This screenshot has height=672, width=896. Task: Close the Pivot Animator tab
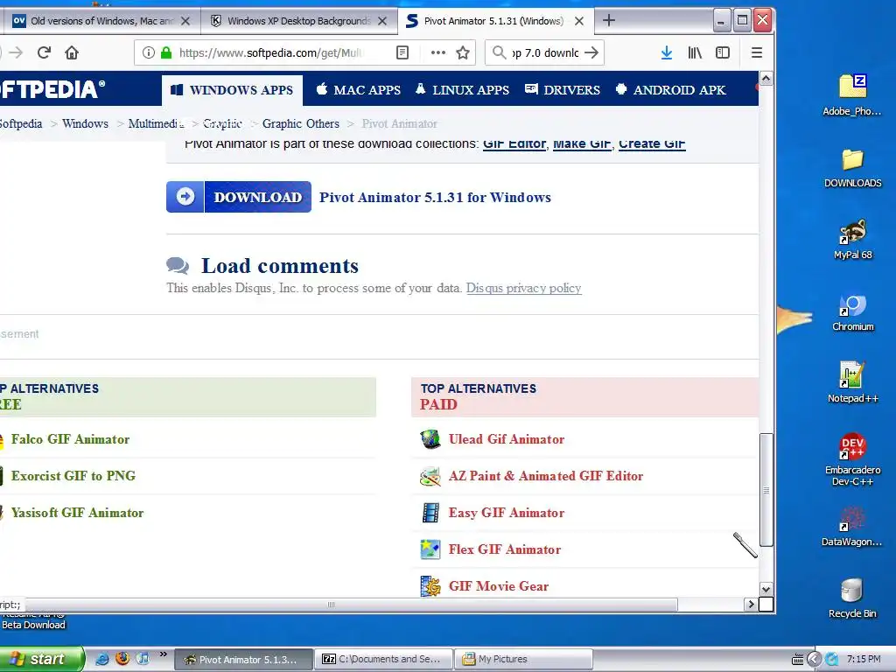[579, 21]
